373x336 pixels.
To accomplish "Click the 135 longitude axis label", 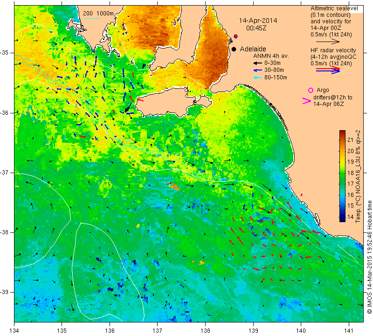I will click(x=62, y=331).
